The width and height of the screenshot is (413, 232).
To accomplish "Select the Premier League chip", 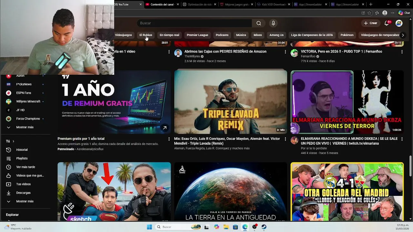I will [197, 35].
